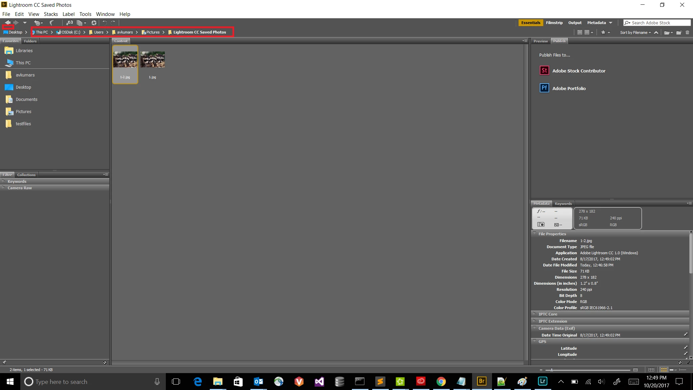Click the thumbnail size slider handle
The height and width of the screenshot is (390, 693).
[552, 370]
